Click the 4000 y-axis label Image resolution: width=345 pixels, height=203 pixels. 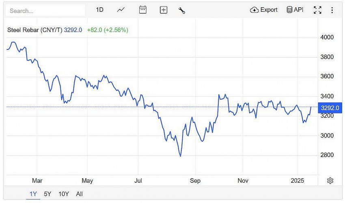327,37
